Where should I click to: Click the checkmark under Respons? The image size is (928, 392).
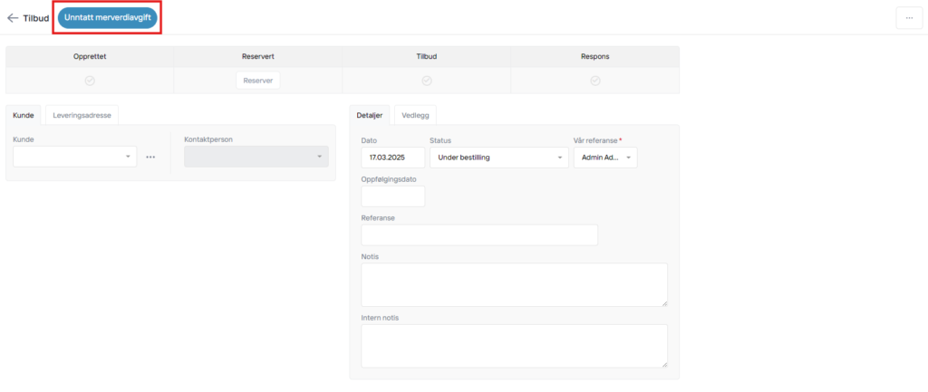595,81
